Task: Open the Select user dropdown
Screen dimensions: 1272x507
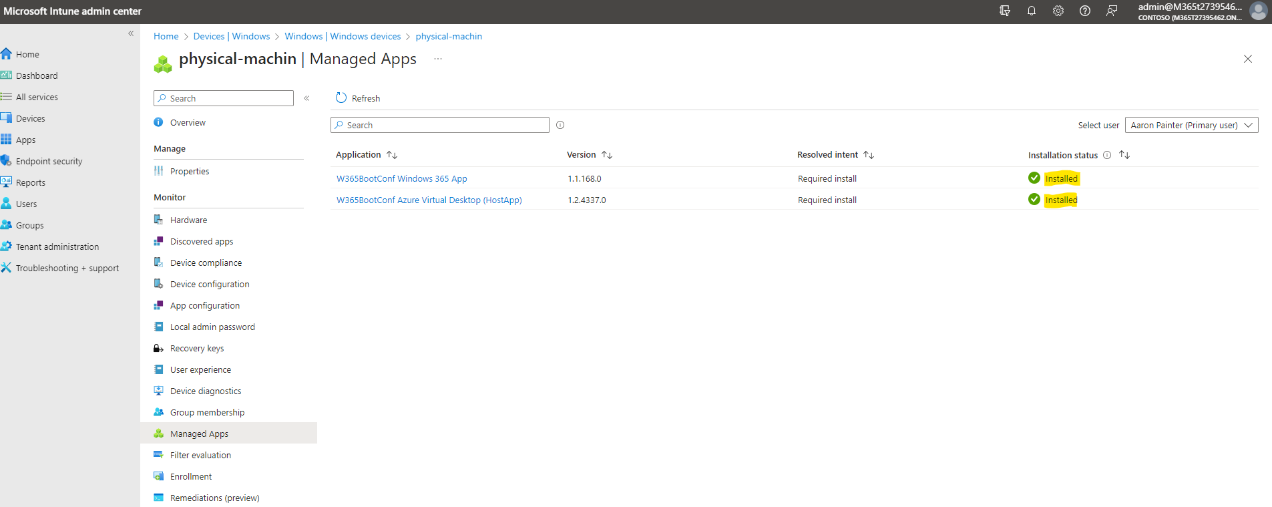Action: [x=1191, y=125]
